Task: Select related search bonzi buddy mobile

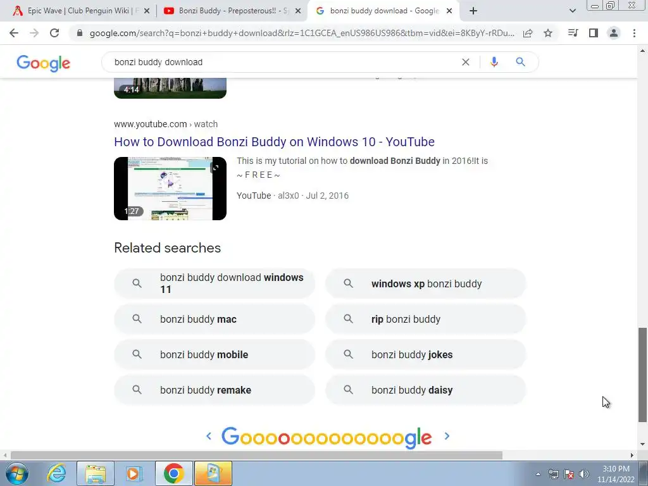Action: pos(215,354)
